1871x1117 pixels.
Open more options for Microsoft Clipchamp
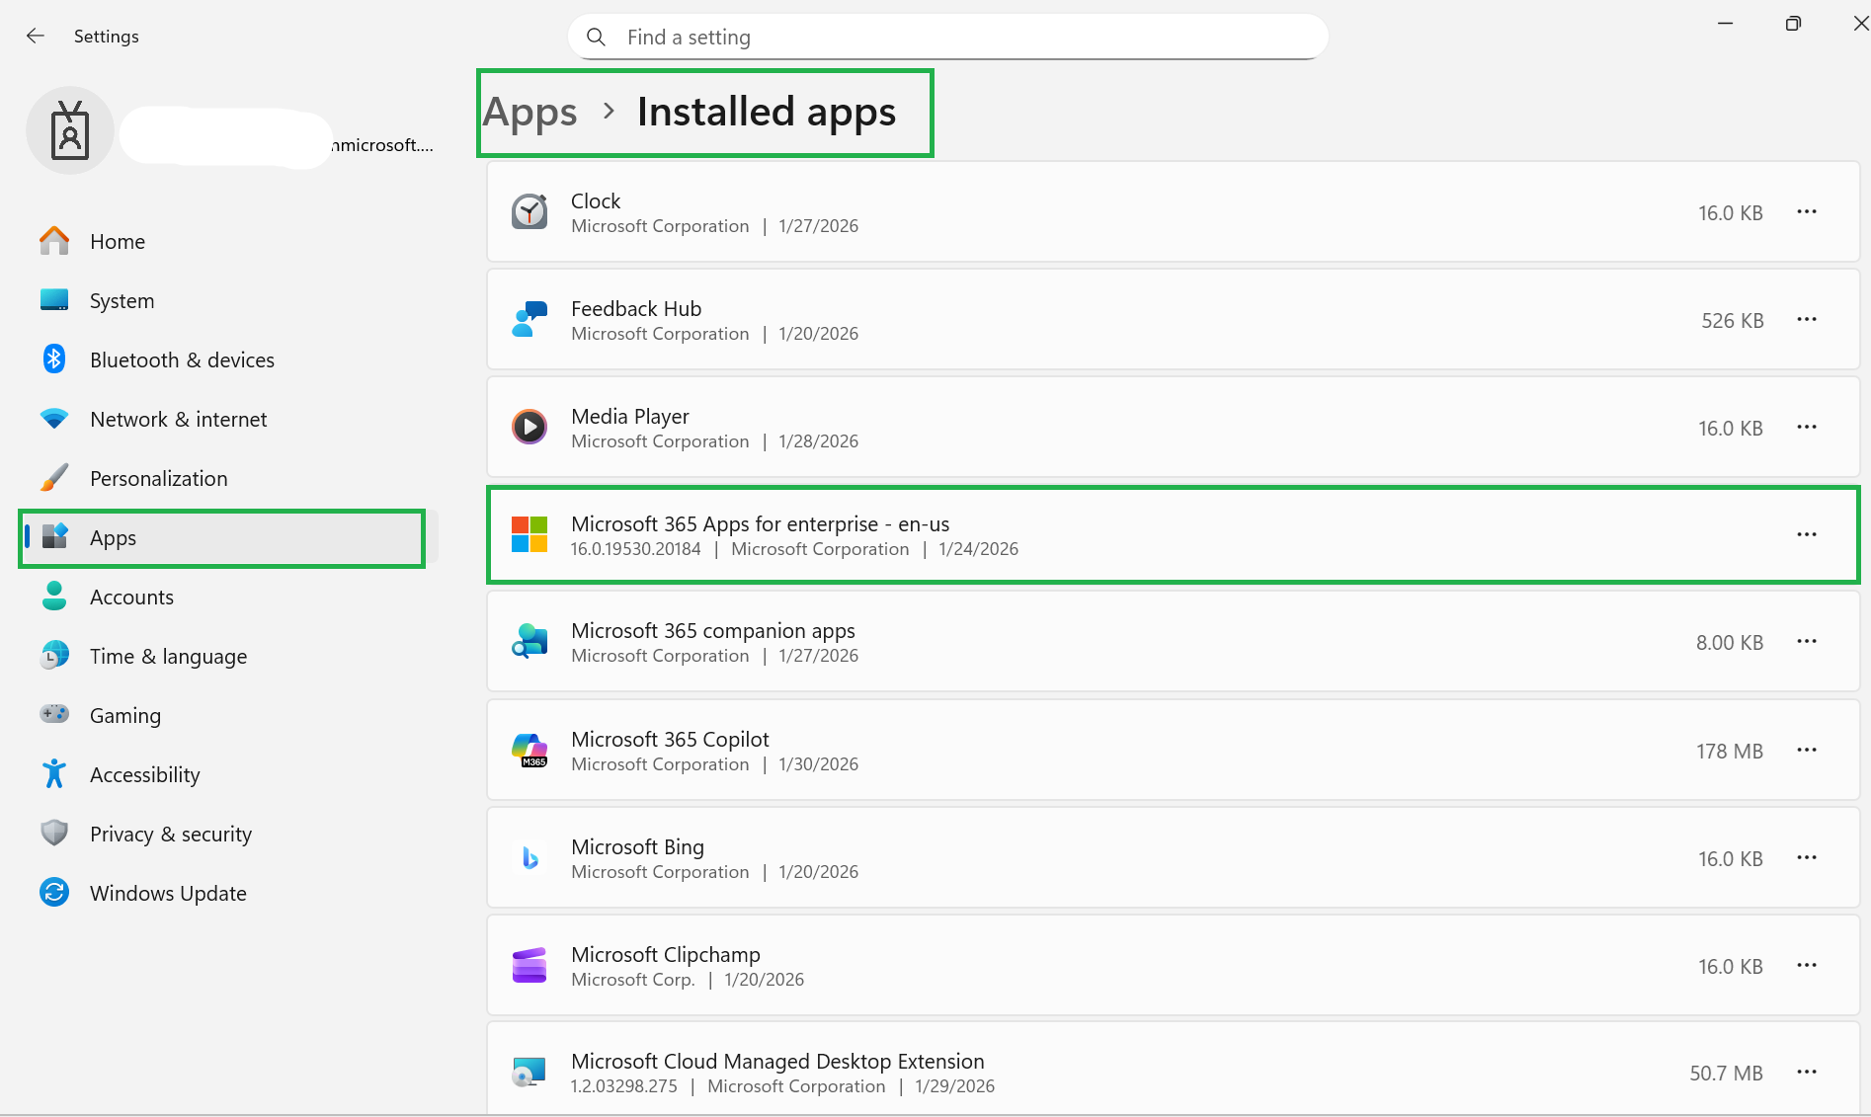click(x=1807, y=965)
